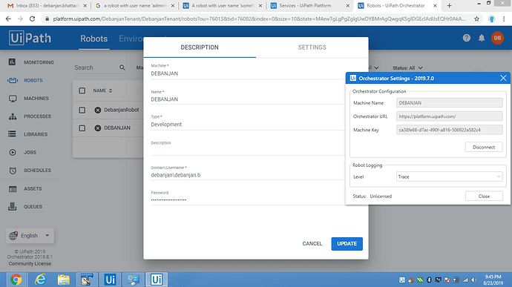Screen dimensions: 512x287
Task: Edit the robot Name field
Action: [x=248, y=99]
